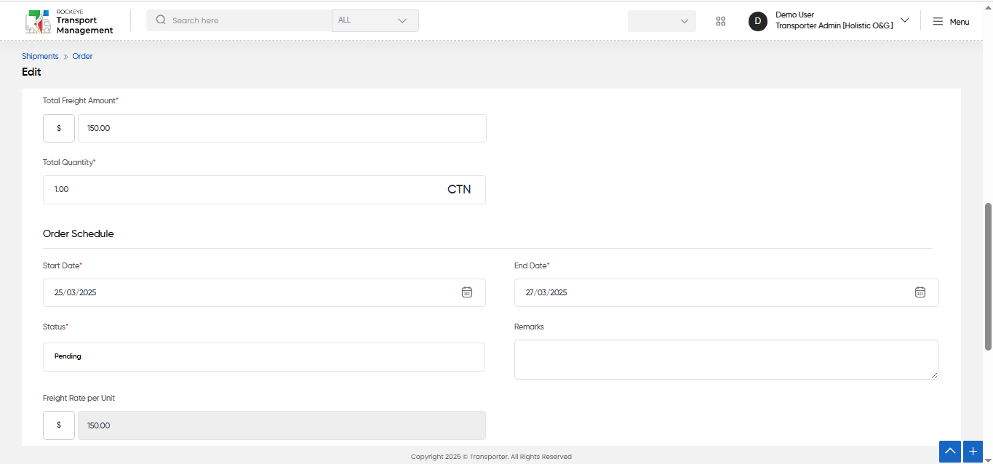The height and width of the screenshot is (464, 993).
Task: Click the Demo User avatar circle
Action: [x=758, y=21]
